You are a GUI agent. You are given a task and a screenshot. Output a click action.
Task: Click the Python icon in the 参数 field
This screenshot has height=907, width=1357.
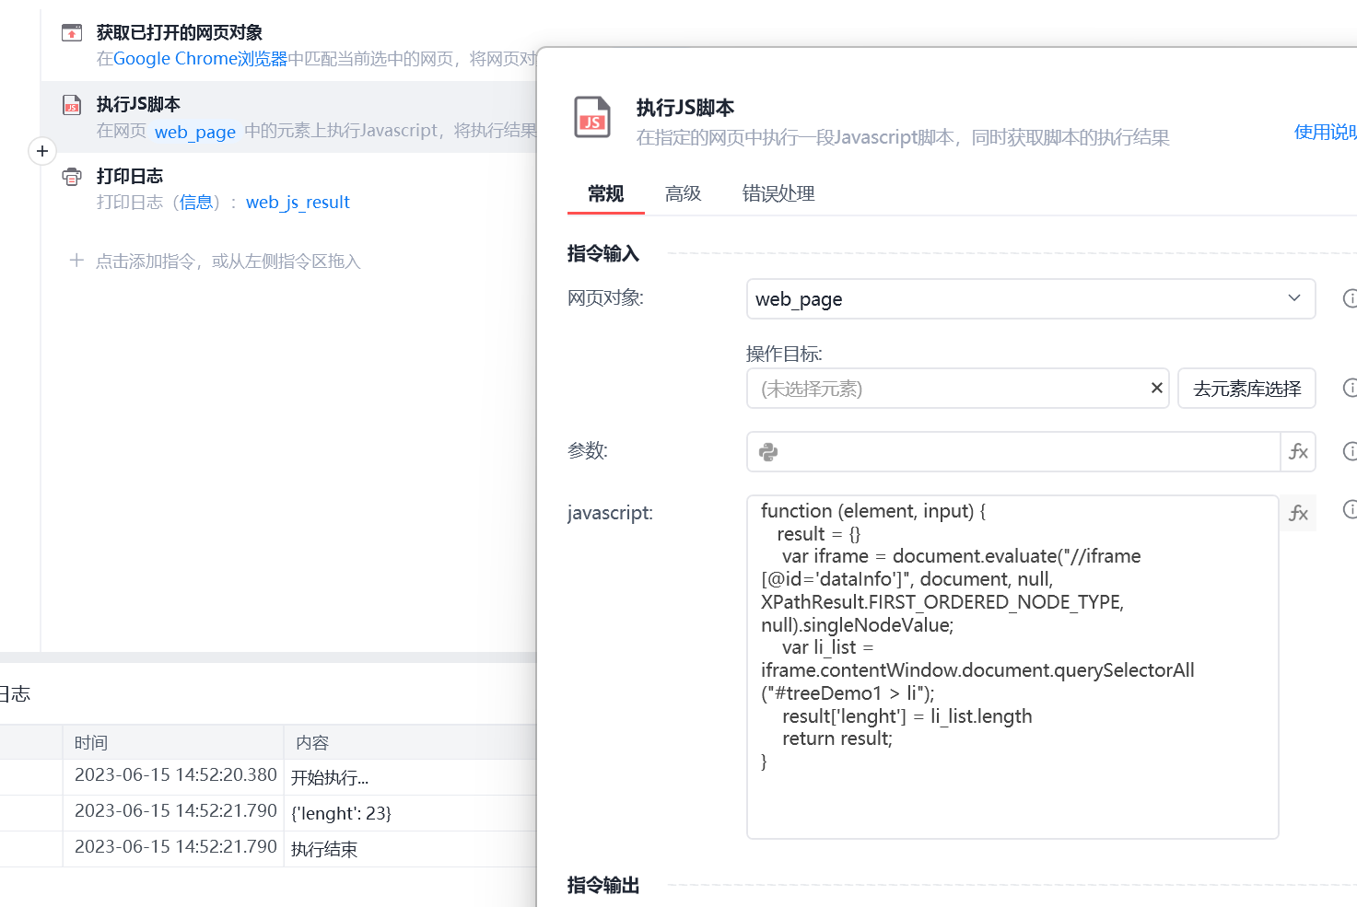768,452
